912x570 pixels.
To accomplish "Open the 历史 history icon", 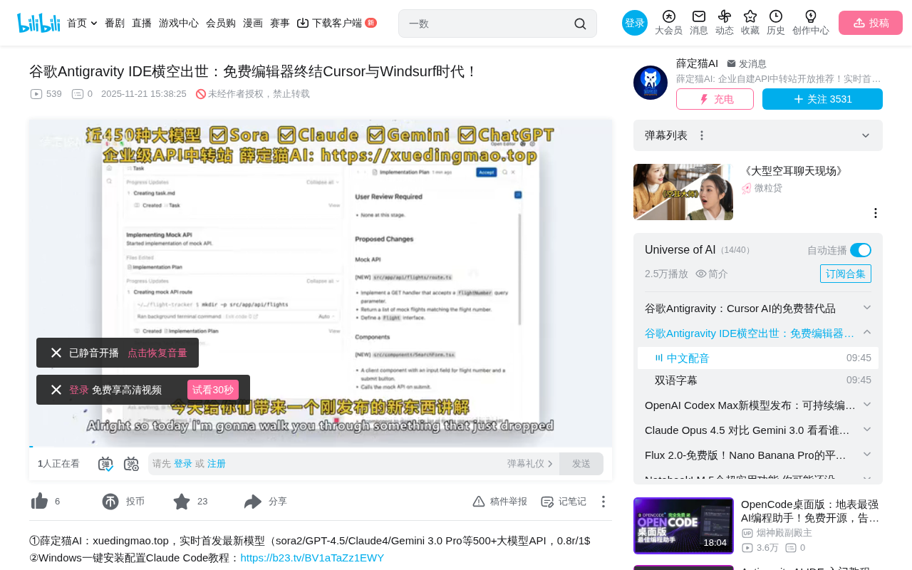I will (776, 16).
